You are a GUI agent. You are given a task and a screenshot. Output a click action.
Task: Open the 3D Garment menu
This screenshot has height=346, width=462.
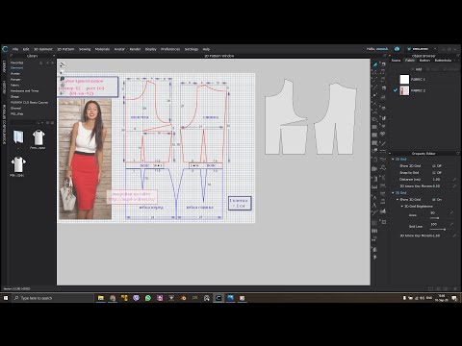pos(43,49)
